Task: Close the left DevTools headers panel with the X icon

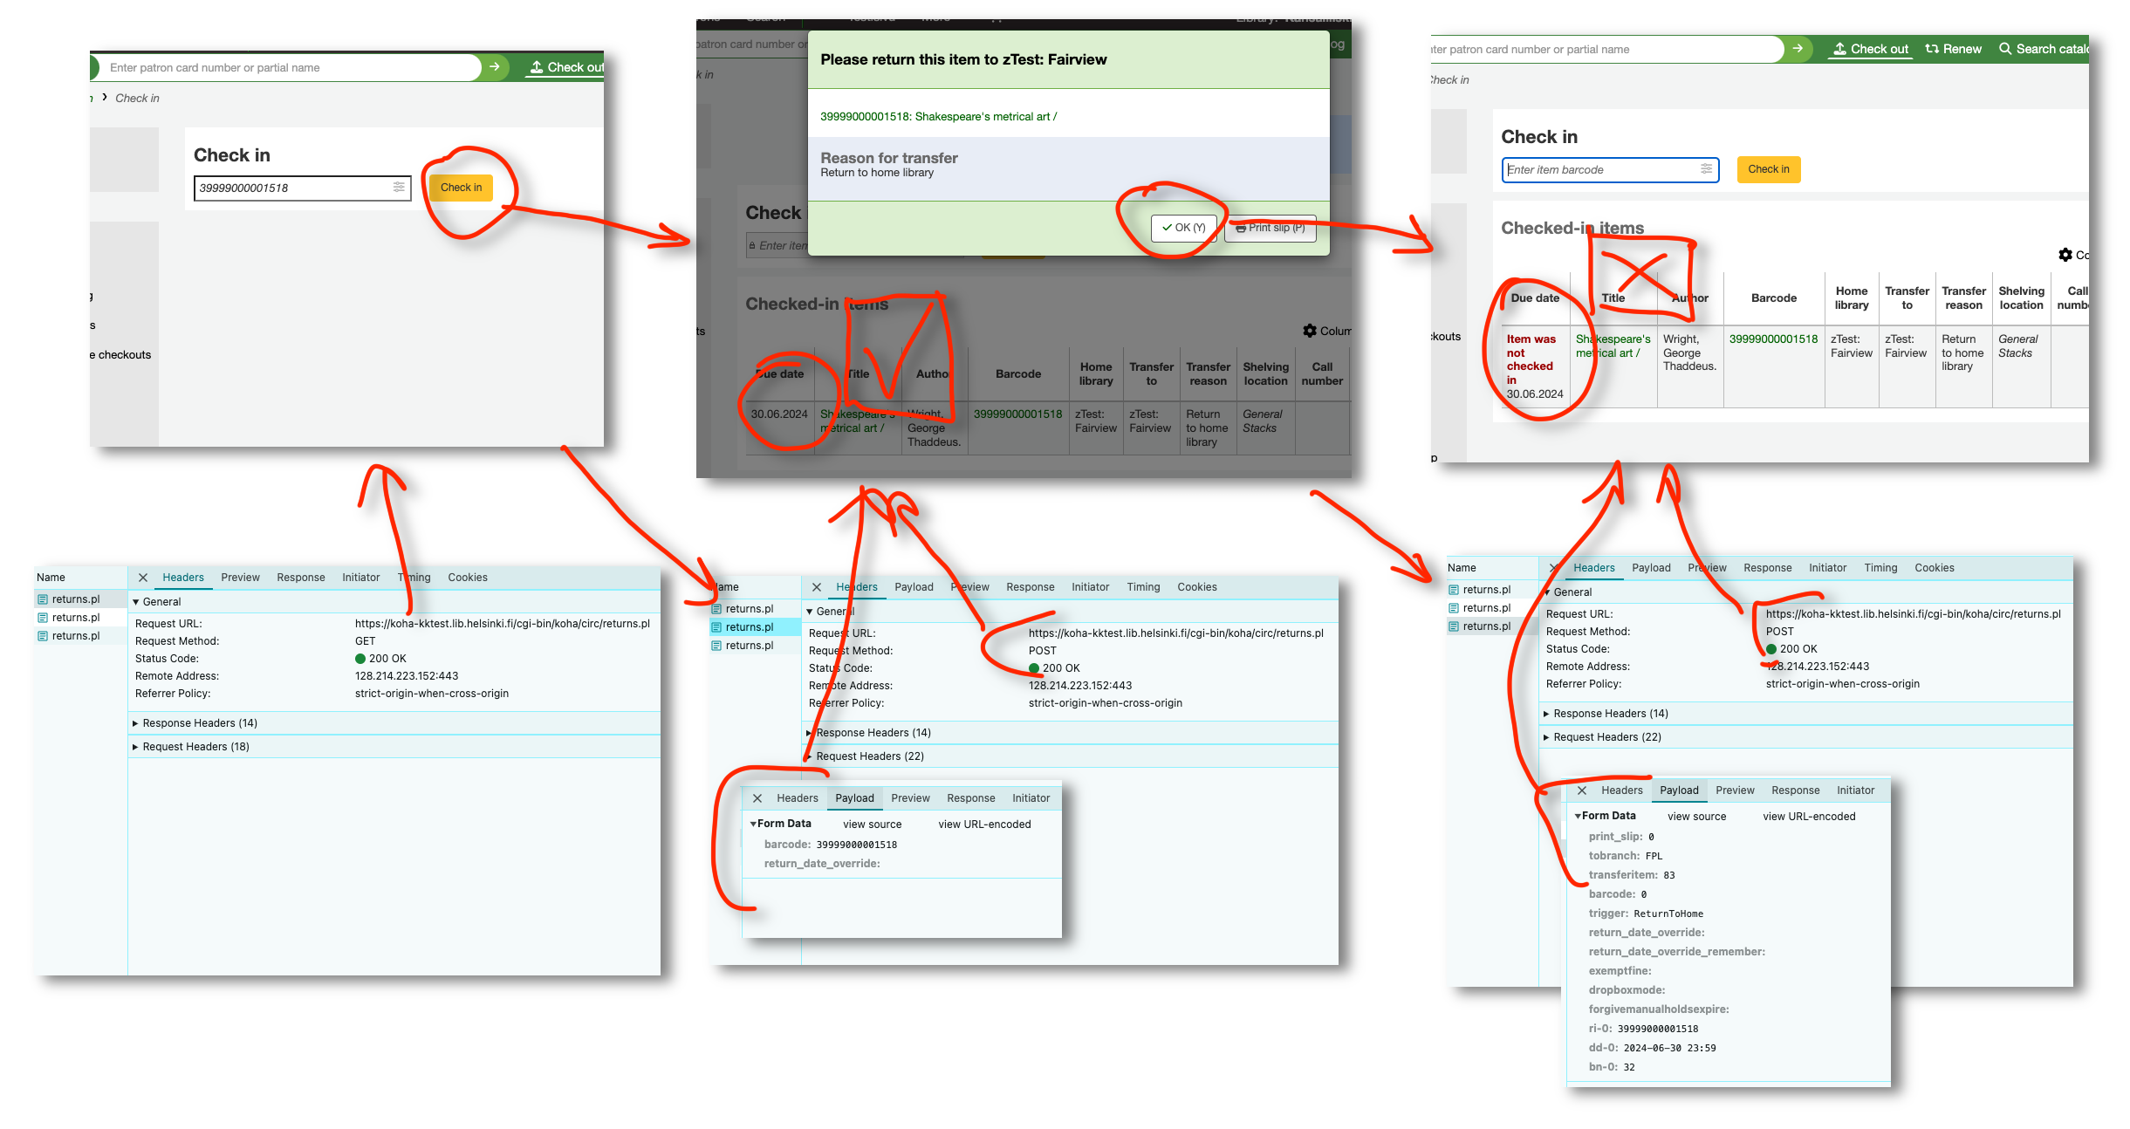Action: [x=143, y=578]
